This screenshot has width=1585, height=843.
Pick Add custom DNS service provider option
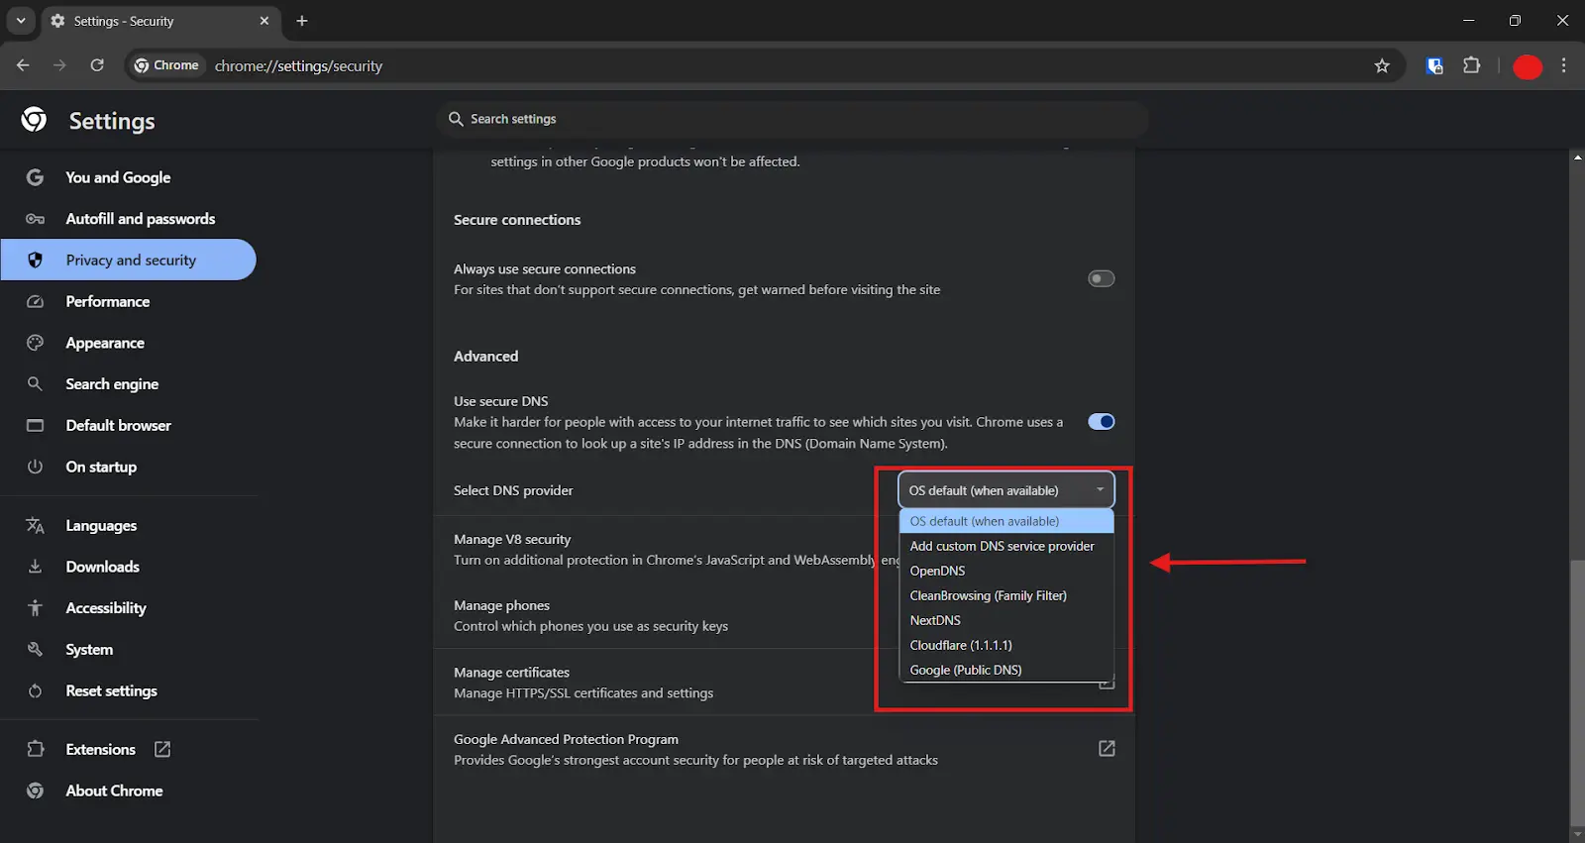1002,546
